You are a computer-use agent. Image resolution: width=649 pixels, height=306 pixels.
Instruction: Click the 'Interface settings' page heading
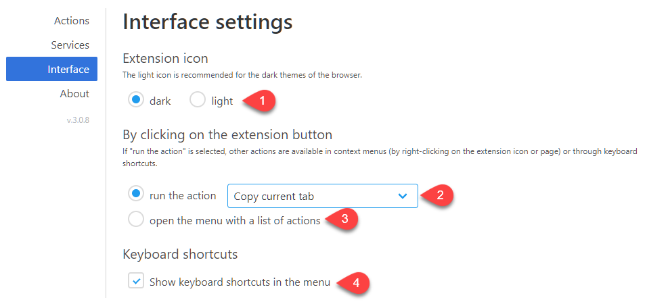tap(208, 22)
